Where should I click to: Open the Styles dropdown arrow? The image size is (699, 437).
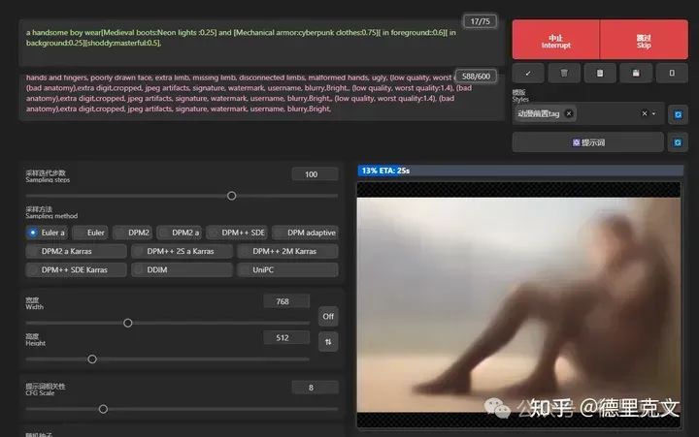click(x=654, y=113)
